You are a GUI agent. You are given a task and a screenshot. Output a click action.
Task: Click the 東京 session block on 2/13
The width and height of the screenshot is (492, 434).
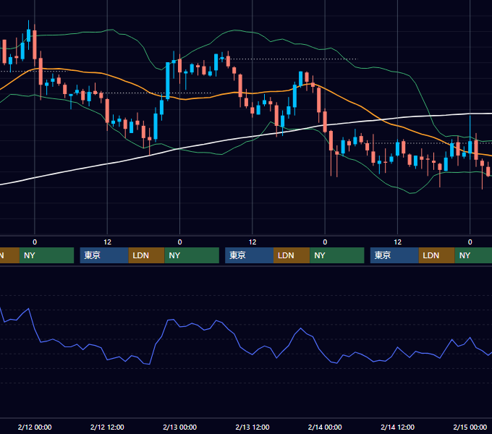pyautogui.click(x=249, y=255)
